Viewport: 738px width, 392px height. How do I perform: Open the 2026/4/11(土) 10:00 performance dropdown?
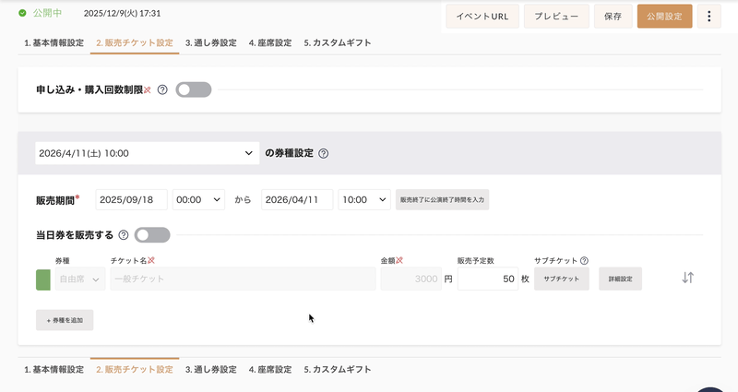coord(147,153)
